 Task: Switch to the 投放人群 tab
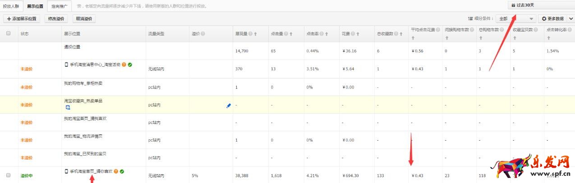pos(11,6)
